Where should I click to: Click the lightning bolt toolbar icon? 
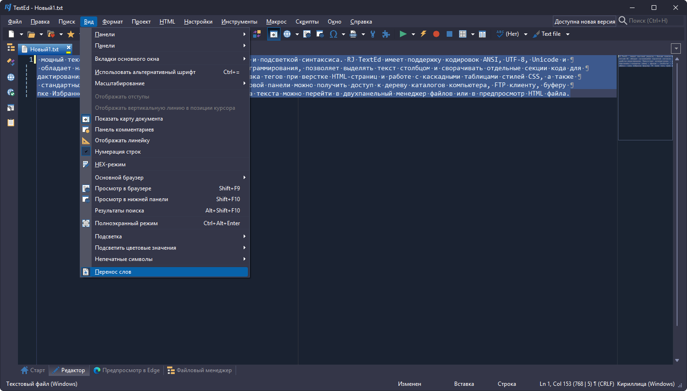424,34
